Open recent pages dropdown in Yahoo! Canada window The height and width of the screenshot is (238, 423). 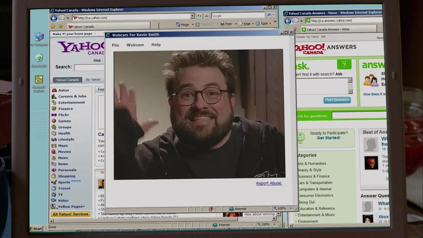tap(68, 18)
